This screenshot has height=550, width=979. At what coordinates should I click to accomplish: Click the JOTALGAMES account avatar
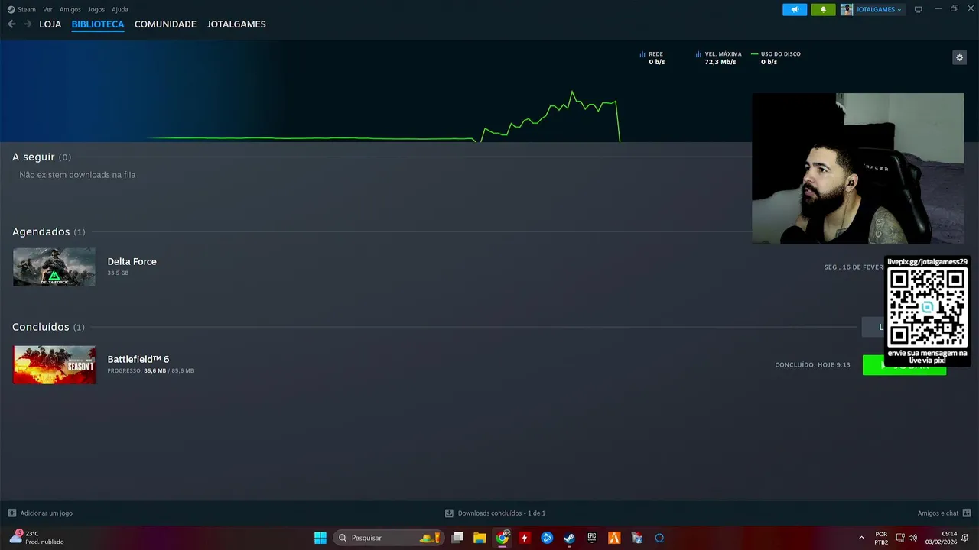pos(847,9)
